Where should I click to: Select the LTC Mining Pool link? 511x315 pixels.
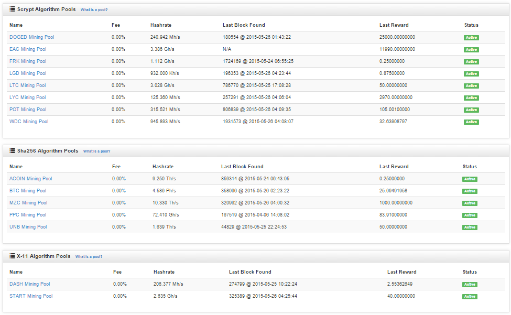pos(27,85)
